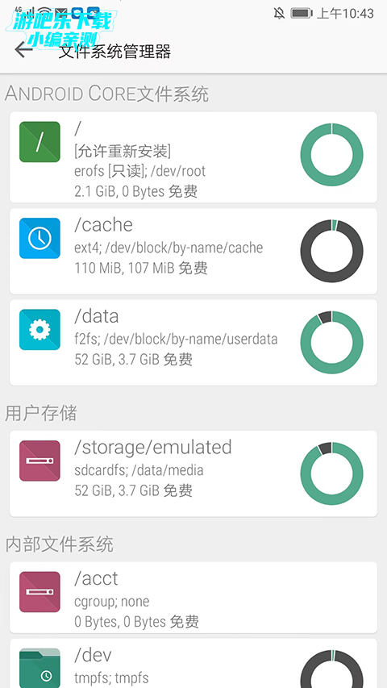Image resolution: width=387 pixels, height=688 pixels.
Task: Tap the blue clock icon for /cache
Action: 40,238
